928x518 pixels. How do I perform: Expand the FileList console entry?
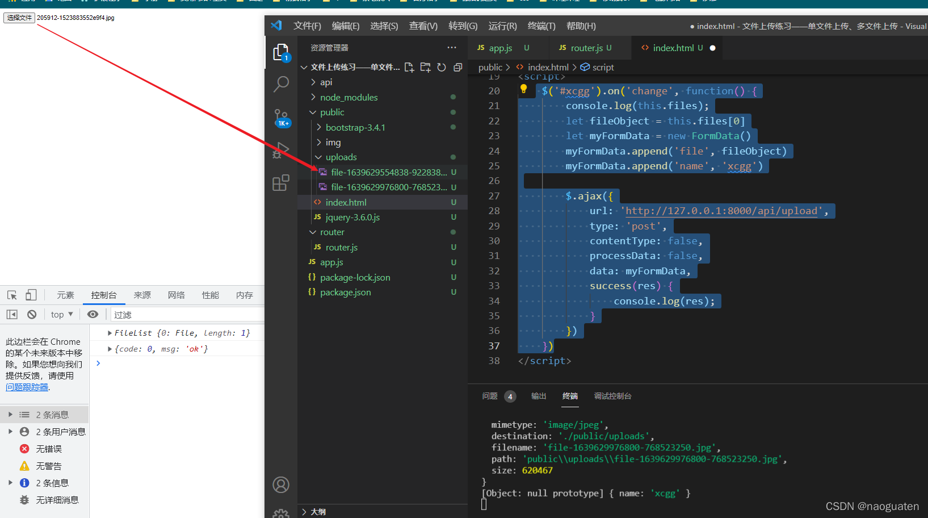[110, 333]
